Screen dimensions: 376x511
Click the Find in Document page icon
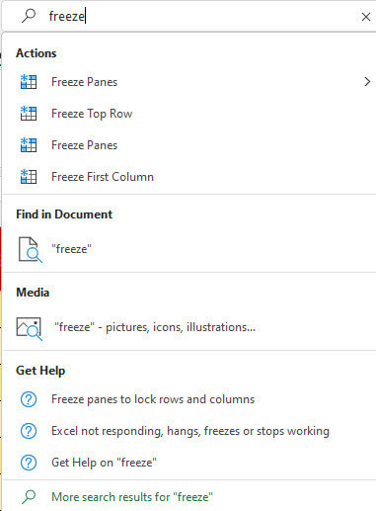30,249
